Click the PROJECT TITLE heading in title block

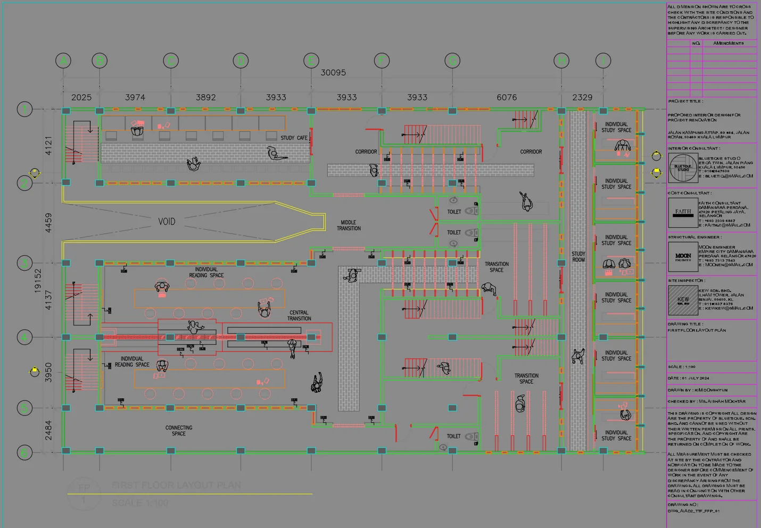(x=685, y=101)
